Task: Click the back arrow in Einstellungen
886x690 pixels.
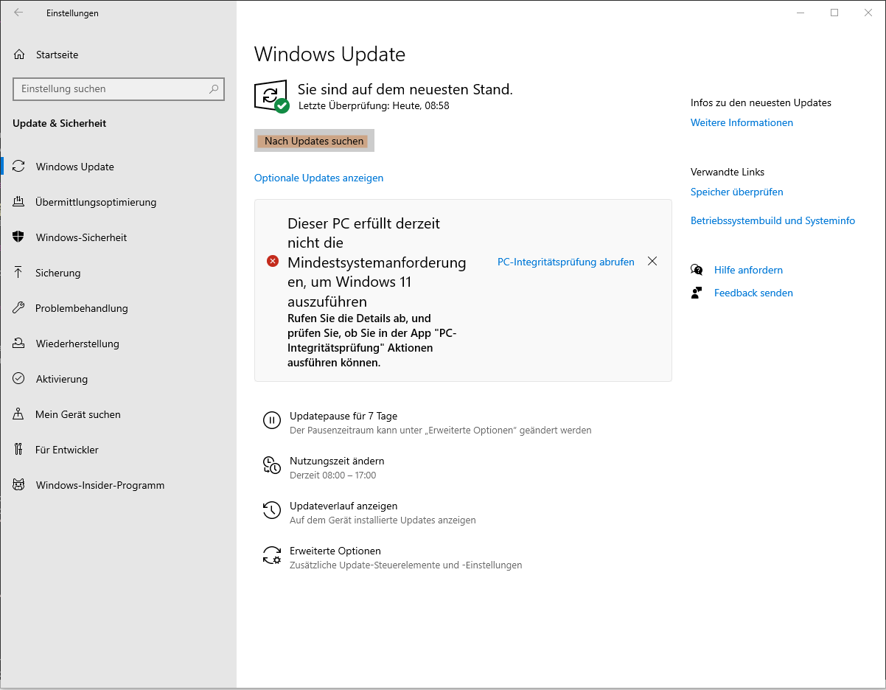Action: point(18,13)
